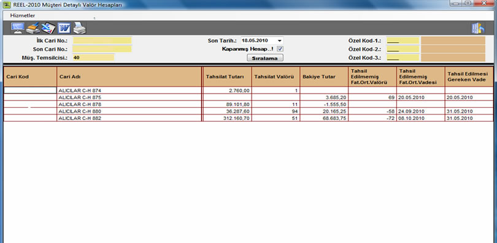This screenshot has width=497, height=243.
Task: Click the Son Tarih date text 18.05.2010
Action: coord(255,41)
